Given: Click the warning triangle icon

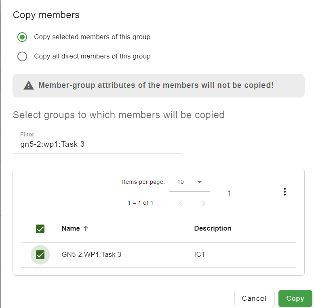Looking at the screenshot, I should (29, 85).
